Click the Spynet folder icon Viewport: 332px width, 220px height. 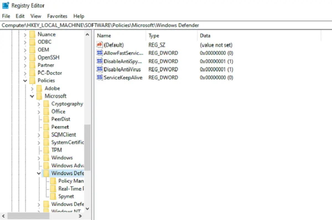(x=53, y=196)
